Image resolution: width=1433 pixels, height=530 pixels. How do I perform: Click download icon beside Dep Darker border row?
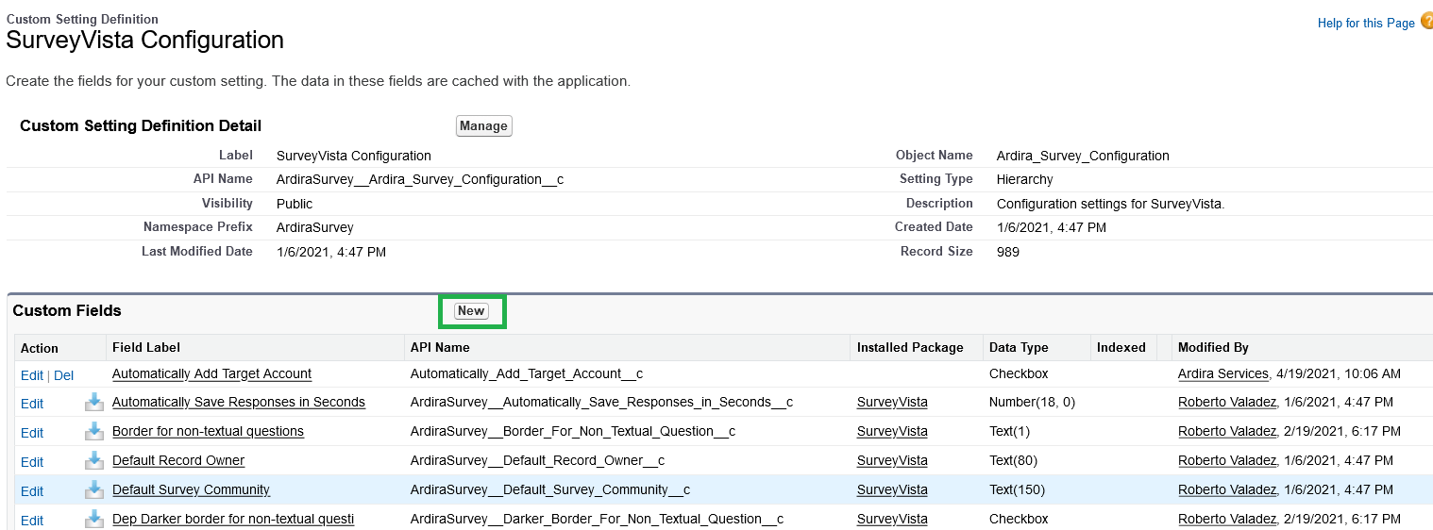click(93, 520)
